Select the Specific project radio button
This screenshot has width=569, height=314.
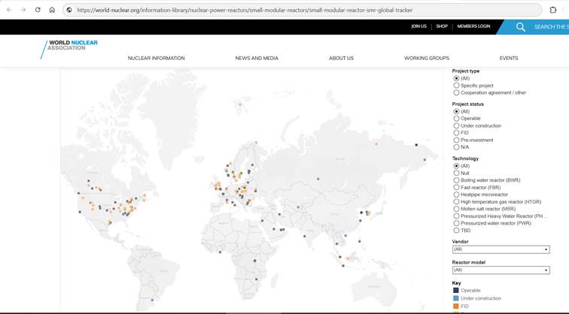click(456, 86)
